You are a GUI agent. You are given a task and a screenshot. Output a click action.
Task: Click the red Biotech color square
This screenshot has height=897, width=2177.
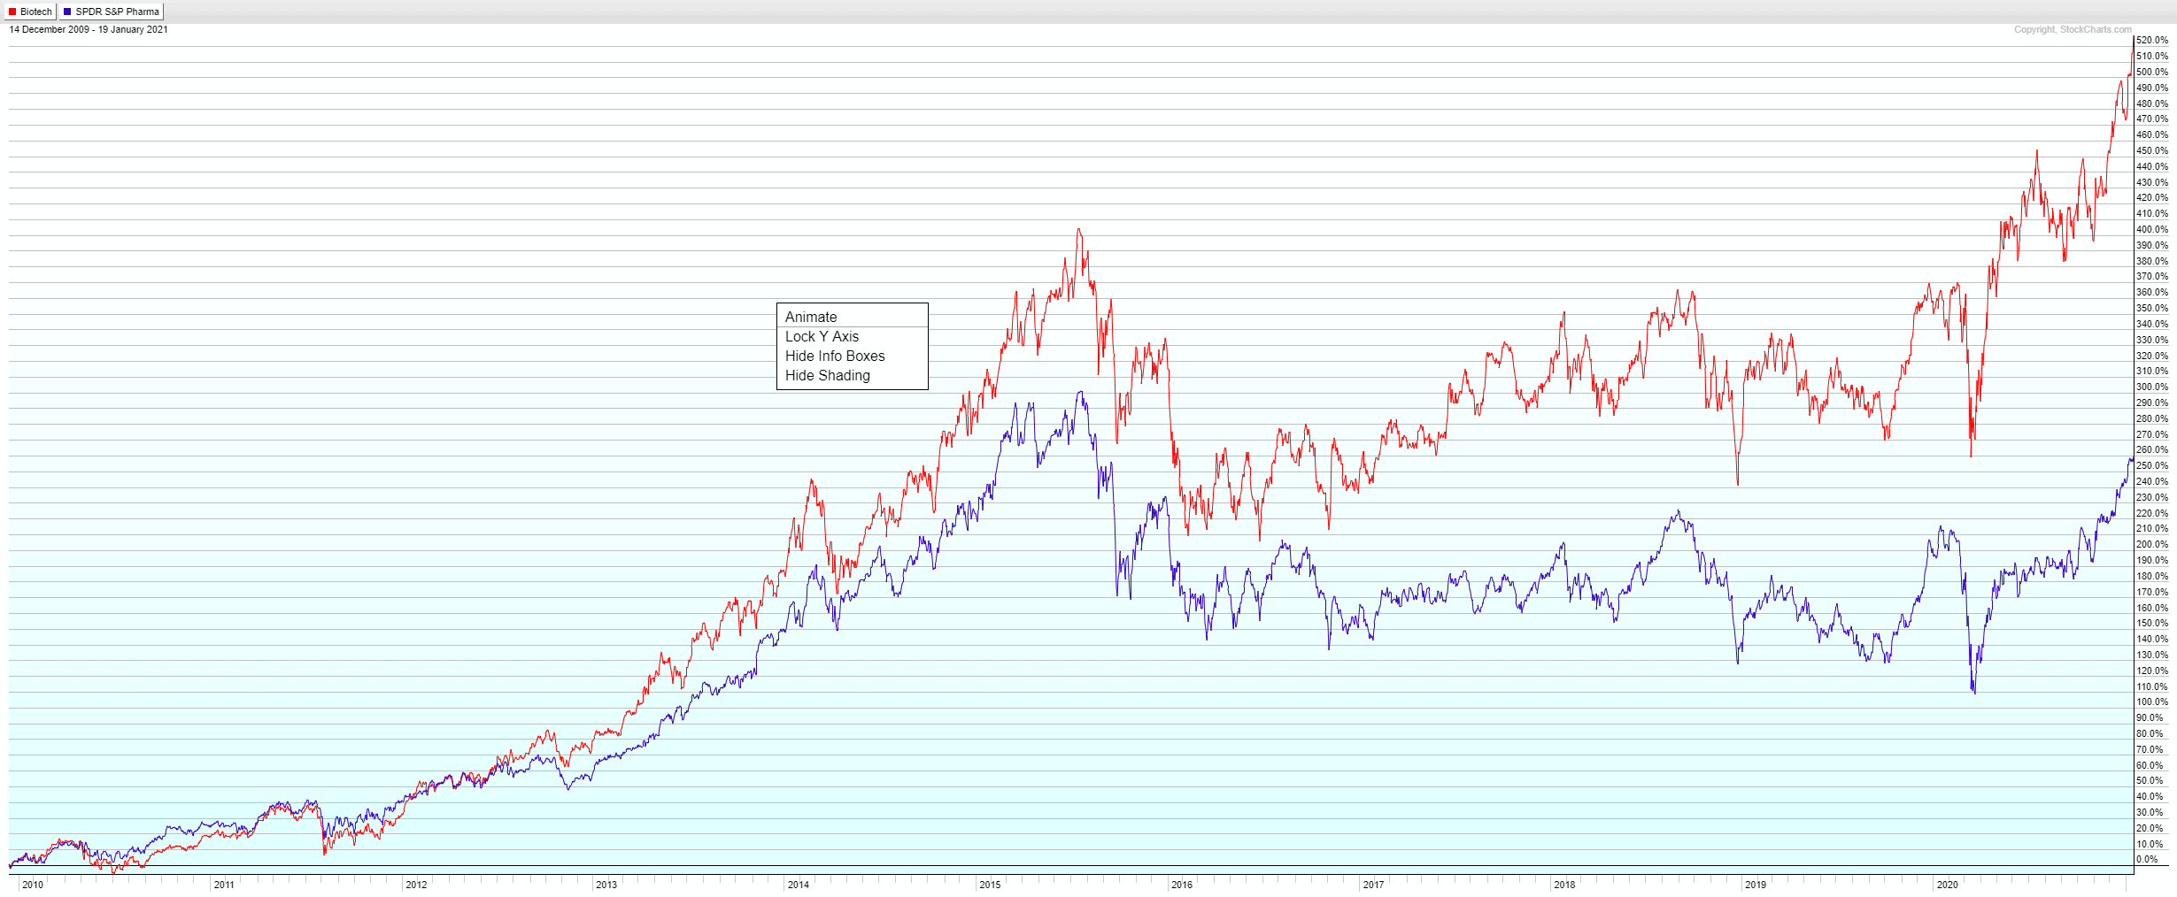[12, 11]
